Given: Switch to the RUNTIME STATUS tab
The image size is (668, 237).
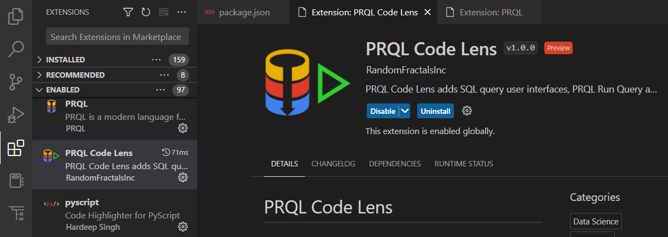Looking at the screenshot, I should tap(464, 164).
